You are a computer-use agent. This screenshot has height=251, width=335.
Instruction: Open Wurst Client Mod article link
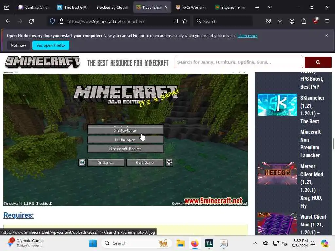click(313, 225)
